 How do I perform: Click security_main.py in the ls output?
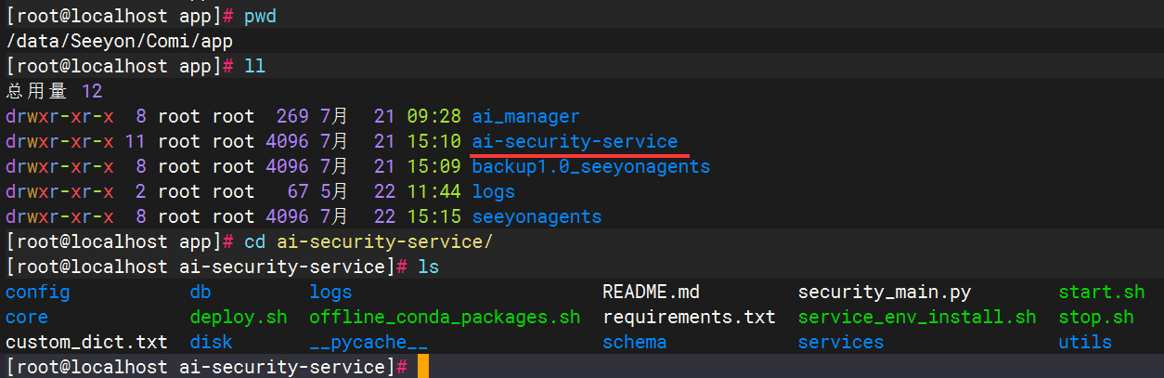(884, 293)
